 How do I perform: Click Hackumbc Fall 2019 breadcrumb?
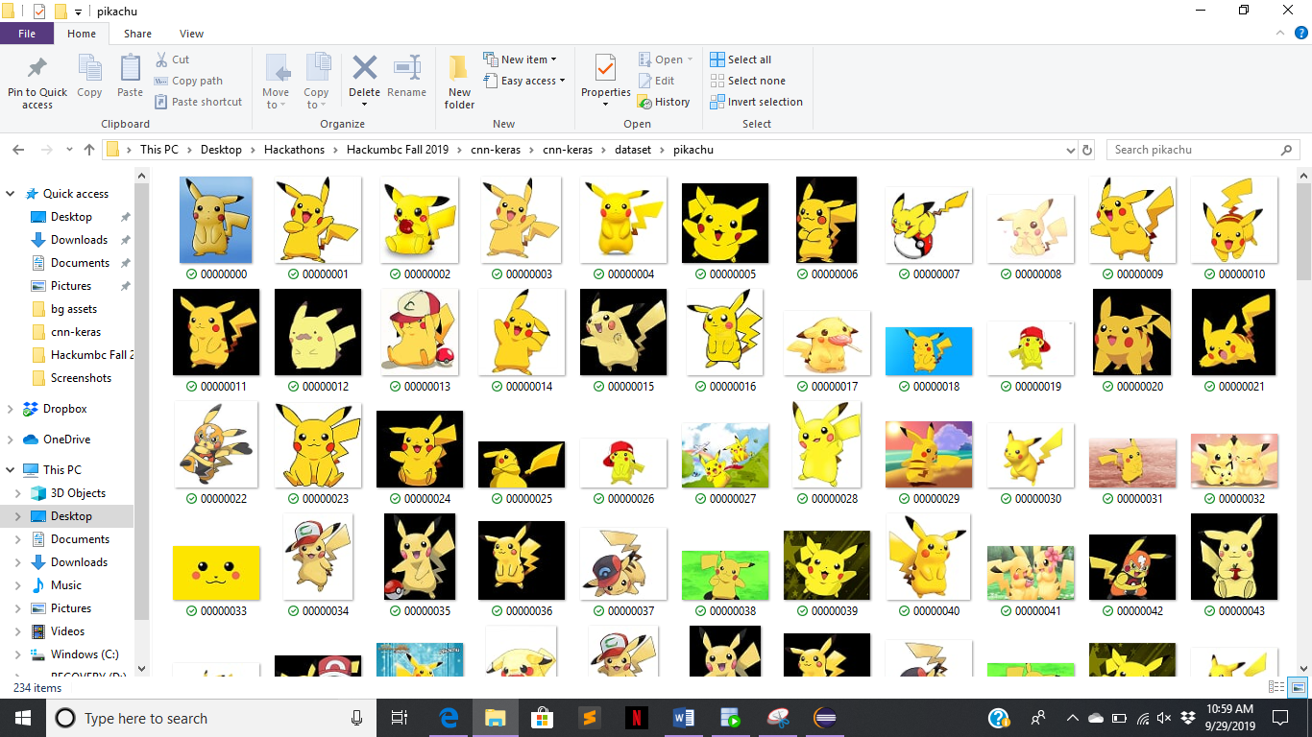tap(398, 150)
